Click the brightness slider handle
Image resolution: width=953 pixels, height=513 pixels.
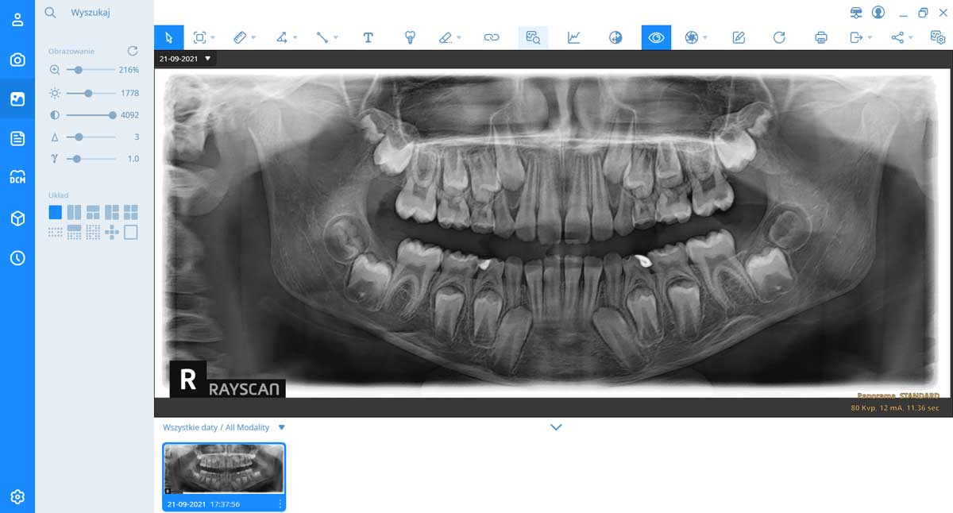(88, 93)
